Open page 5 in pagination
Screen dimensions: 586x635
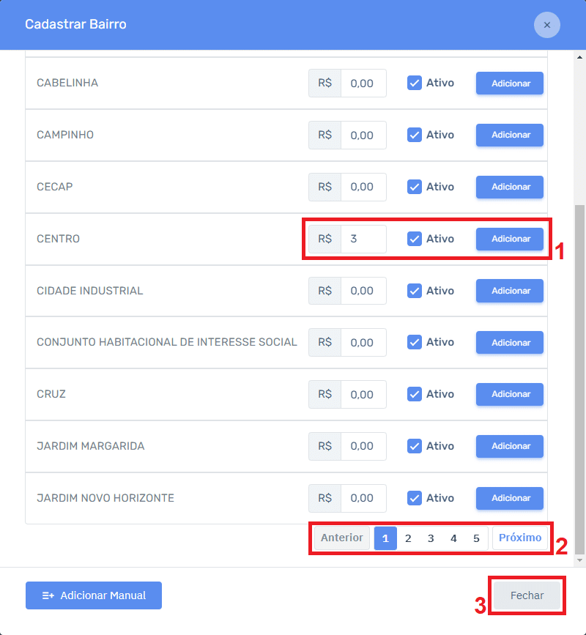click(476, 538)
